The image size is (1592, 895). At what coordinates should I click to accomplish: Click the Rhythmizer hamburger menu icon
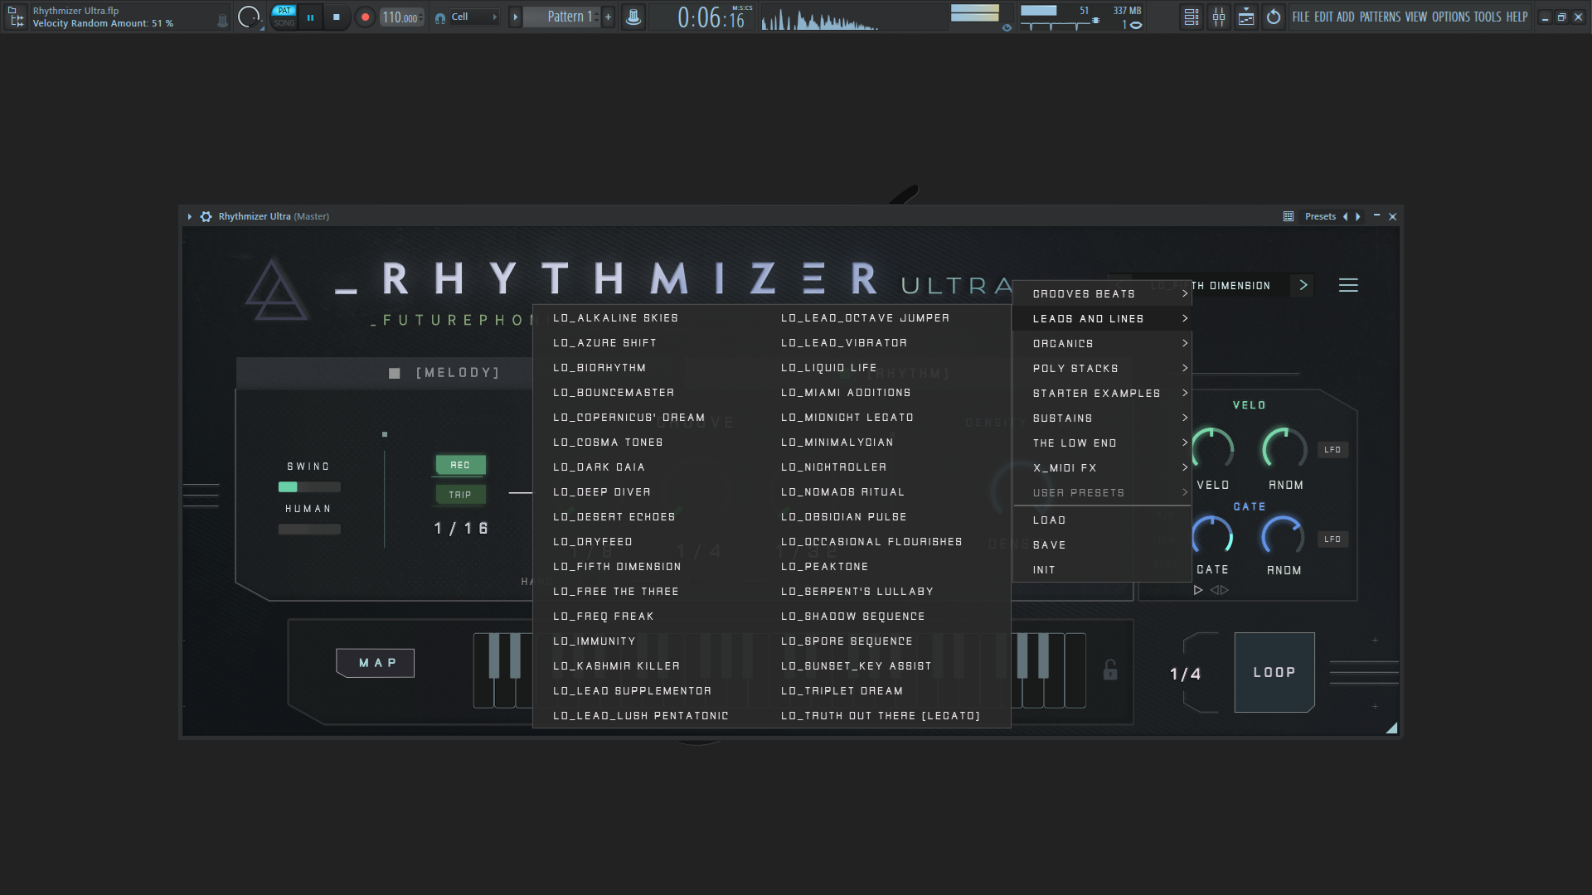1348,285
